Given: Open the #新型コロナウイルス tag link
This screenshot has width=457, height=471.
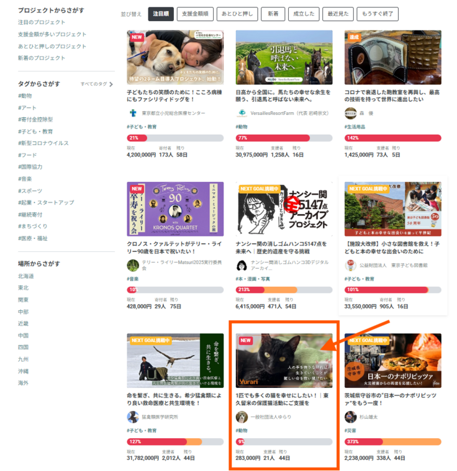Looking at the screenshot, I should [43, 143].
